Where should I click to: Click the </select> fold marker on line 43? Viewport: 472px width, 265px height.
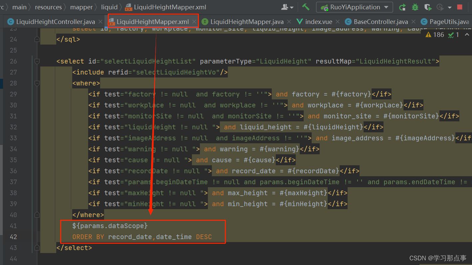pyautogui.click(x=37, y=248)
